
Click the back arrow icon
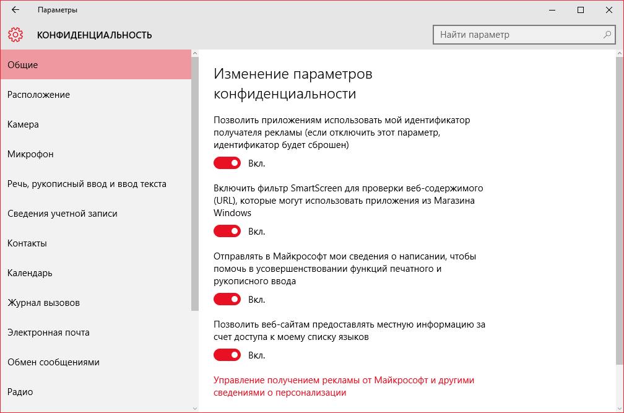pyautogui.click(x=15, y=10)
